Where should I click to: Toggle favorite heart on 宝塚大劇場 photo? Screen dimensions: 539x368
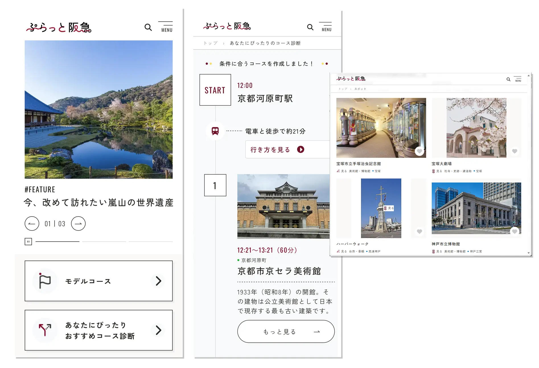click(x=515, y=151)
